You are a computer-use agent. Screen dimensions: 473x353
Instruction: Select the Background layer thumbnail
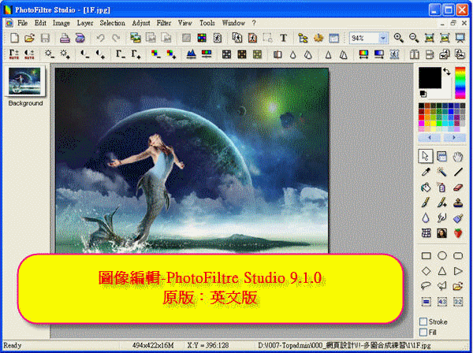(25, 81)
